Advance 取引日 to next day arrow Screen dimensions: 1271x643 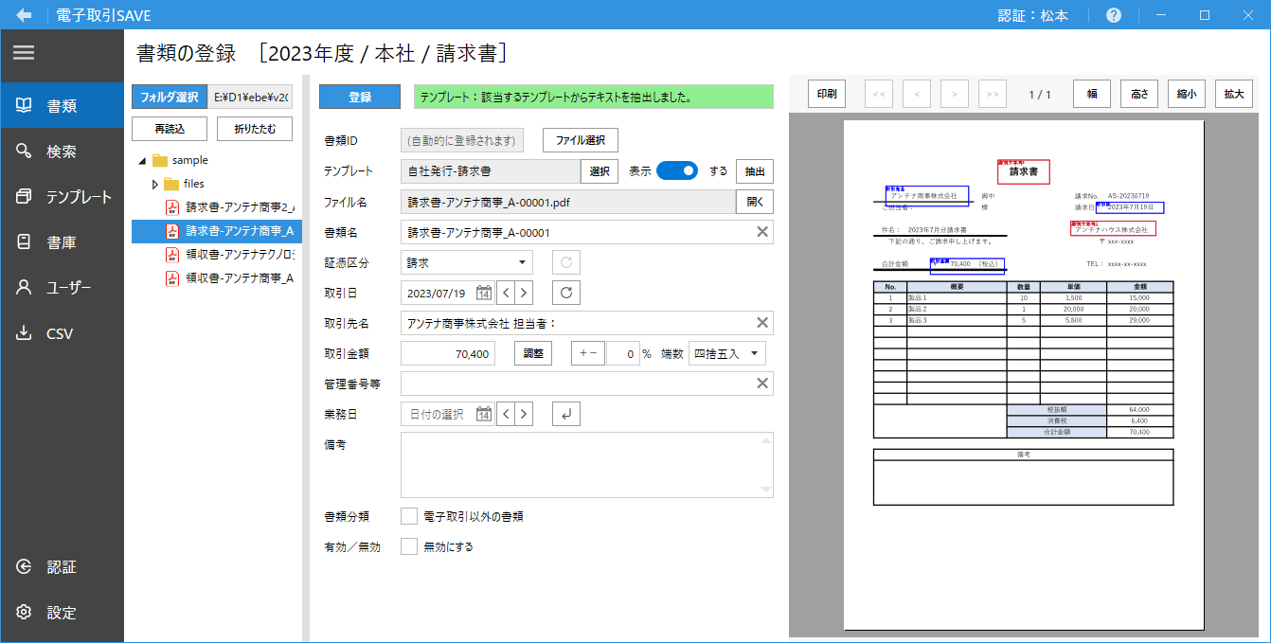524,293
